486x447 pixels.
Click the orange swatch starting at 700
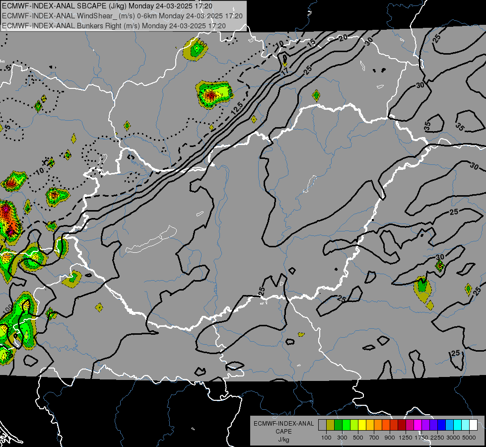click(x=378, y=425)
